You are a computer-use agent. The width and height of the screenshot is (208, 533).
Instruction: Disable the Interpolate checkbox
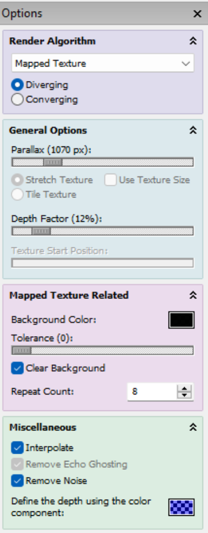pos(17,448)
